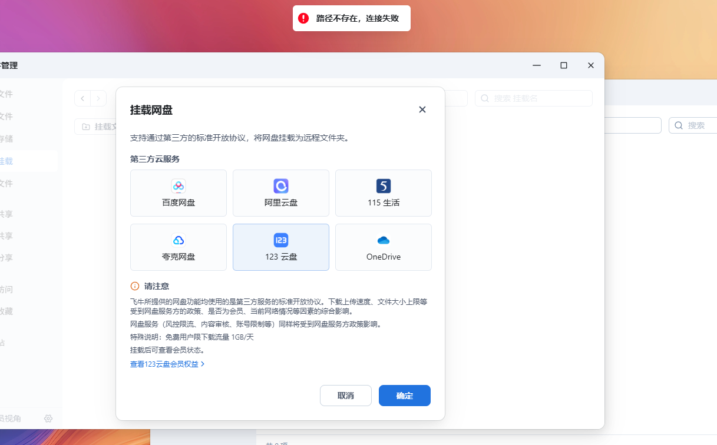Viewport: 717px width, 445px height.
Task: Click the forward navigation arrow
Action: [98, 98]
